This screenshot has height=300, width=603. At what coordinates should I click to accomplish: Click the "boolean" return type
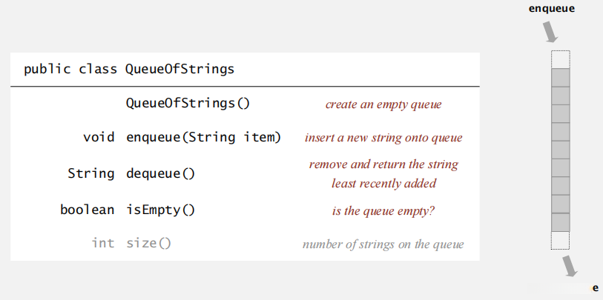(x=88, y=210)
